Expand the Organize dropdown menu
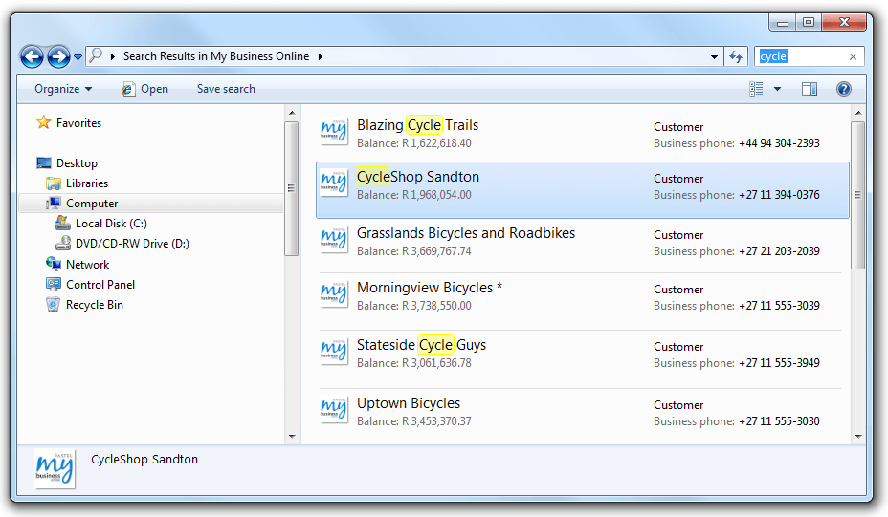This screenshot has height=517, width=888. click(63, 89)
